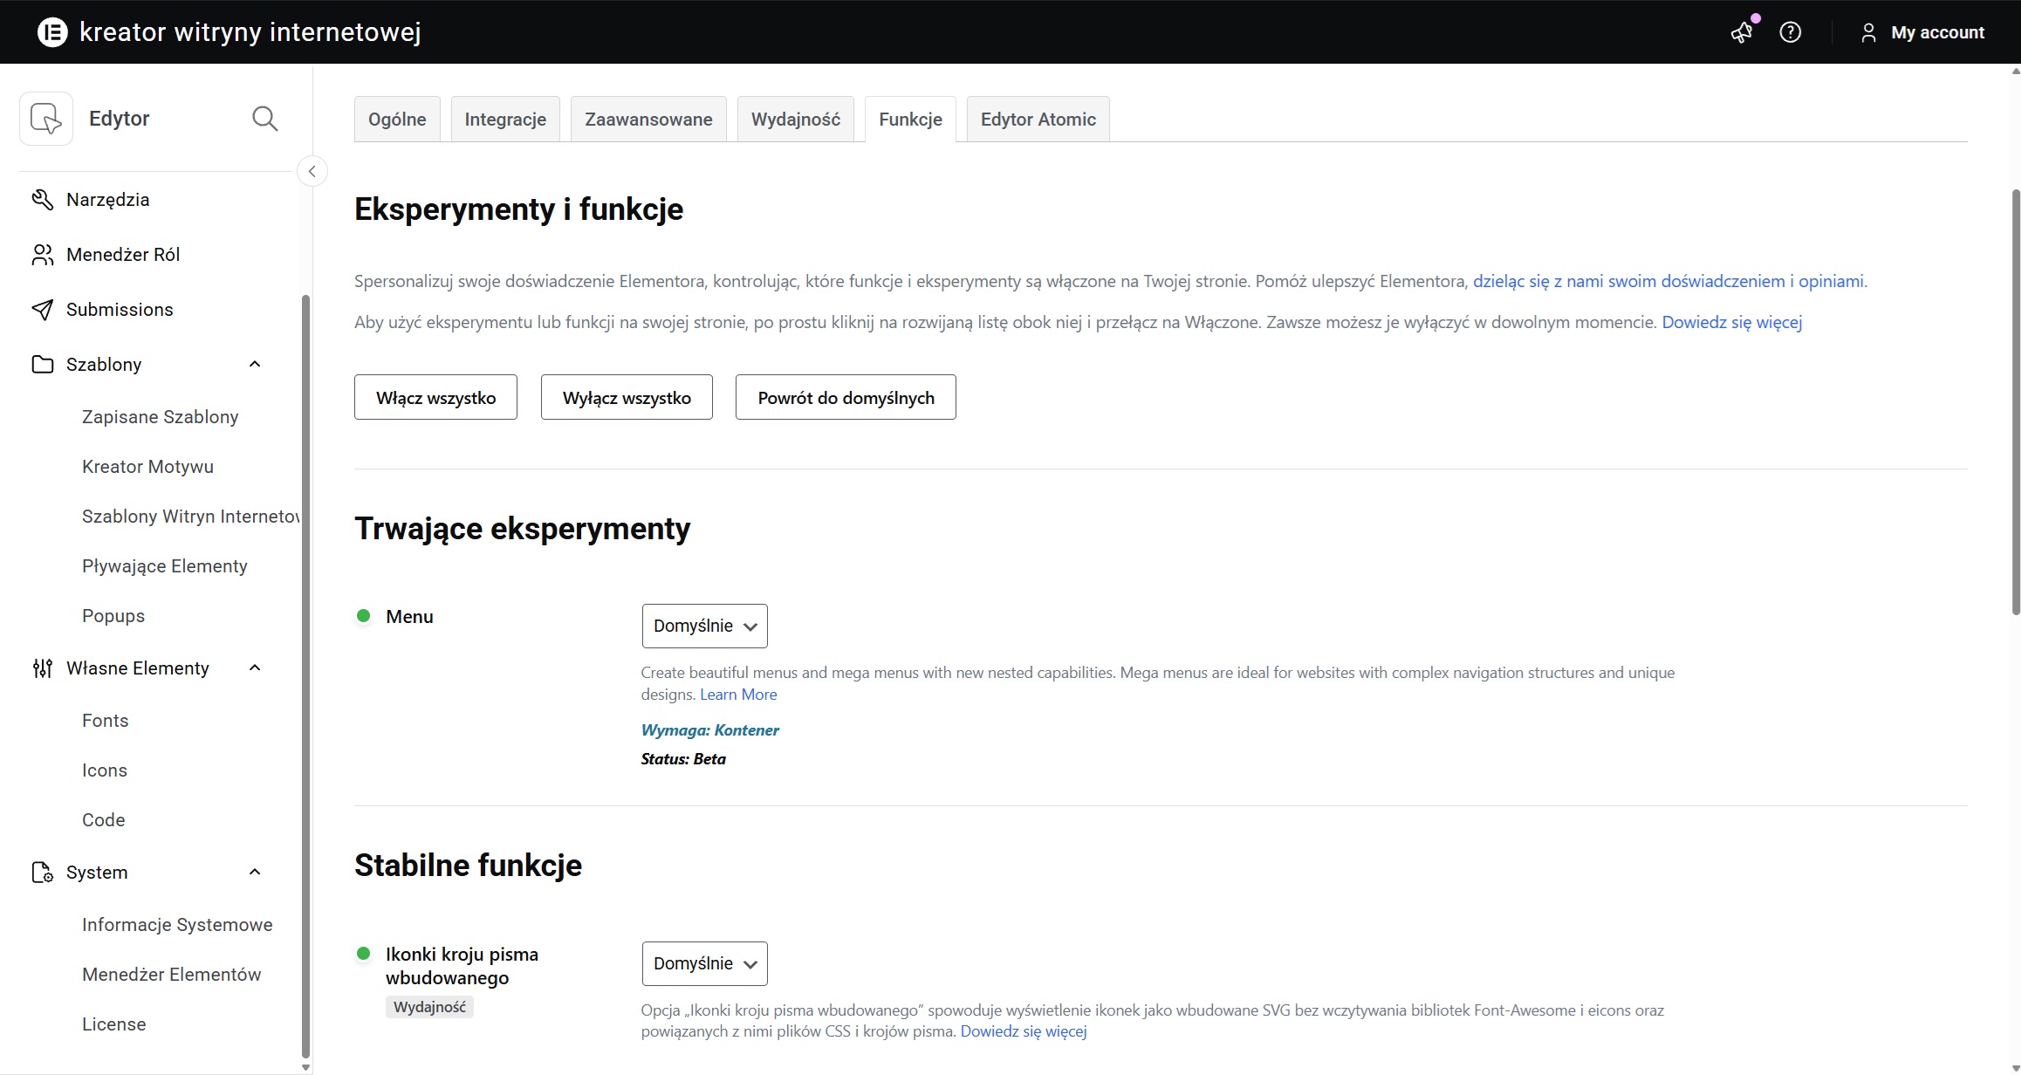Click the My account user icon
2021x1075 pixels.
click(x=1868, y=32)
